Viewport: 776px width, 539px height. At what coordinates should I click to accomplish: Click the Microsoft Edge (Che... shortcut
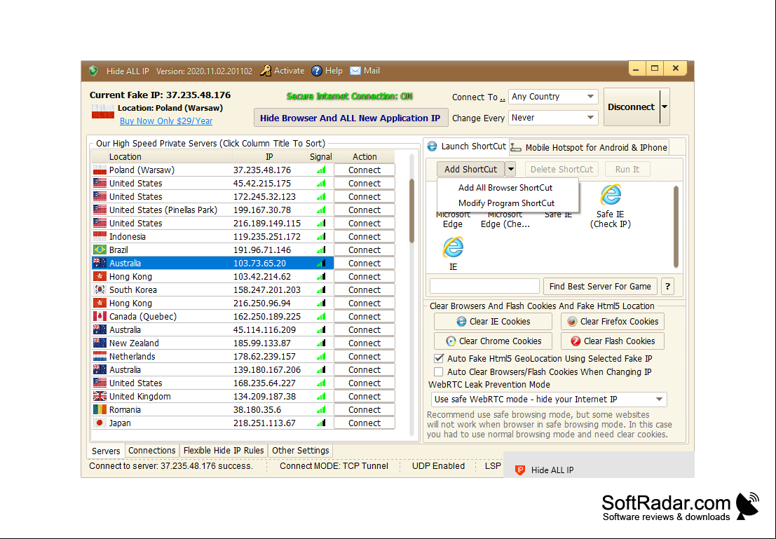tap(505, 219)
